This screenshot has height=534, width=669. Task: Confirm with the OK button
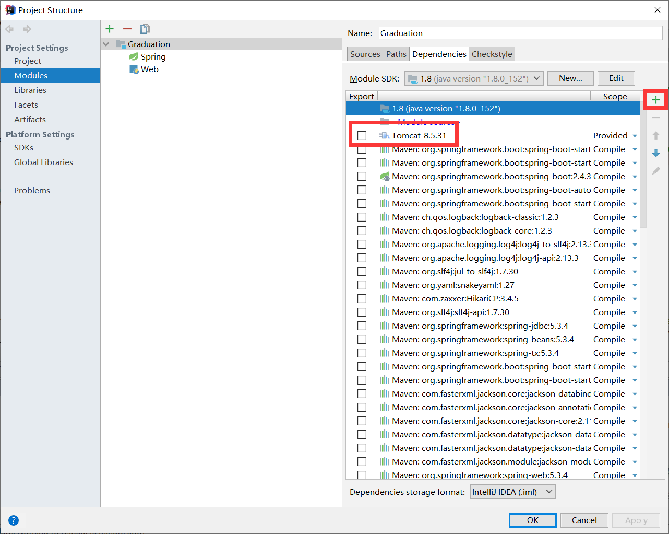tap(533, 520)
